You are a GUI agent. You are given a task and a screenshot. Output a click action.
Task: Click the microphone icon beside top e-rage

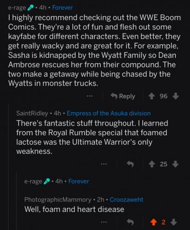(31, 8)
